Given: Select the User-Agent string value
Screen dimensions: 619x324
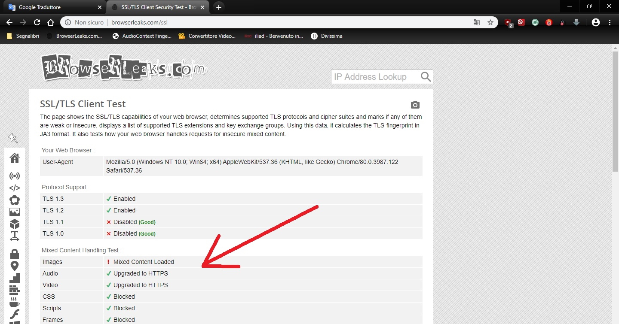Looking at the screenshot, I should pos(252,166).
